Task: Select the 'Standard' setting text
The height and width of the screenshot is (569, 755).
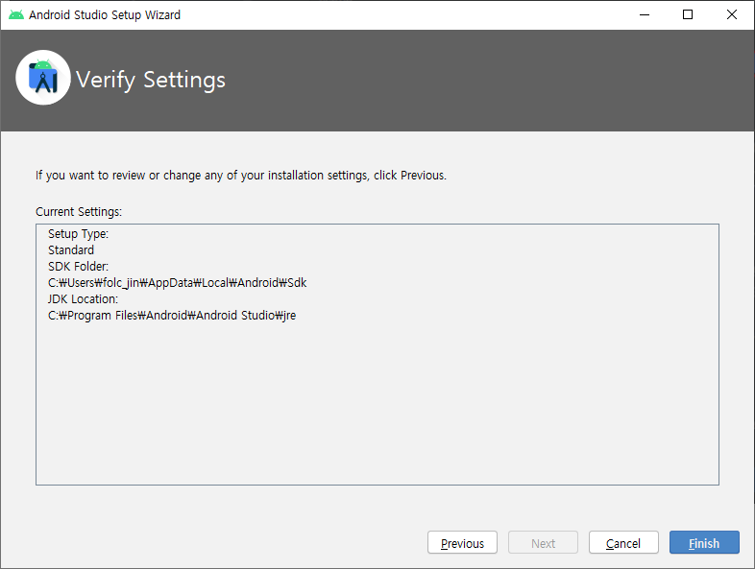Action: [x=71, y=250]
